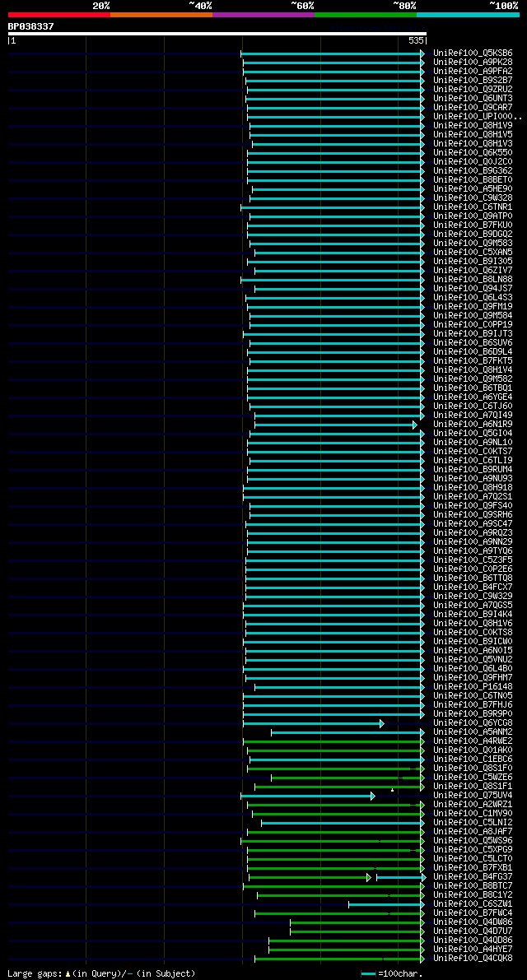Click the arrowhead ending the Q75UV4 bar
This screenshot has width=527, height=980.
(372, 797)
